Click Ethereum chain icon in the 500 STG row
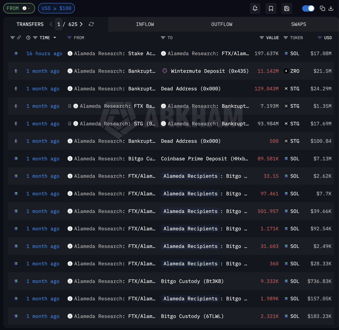 coord(16,141)
